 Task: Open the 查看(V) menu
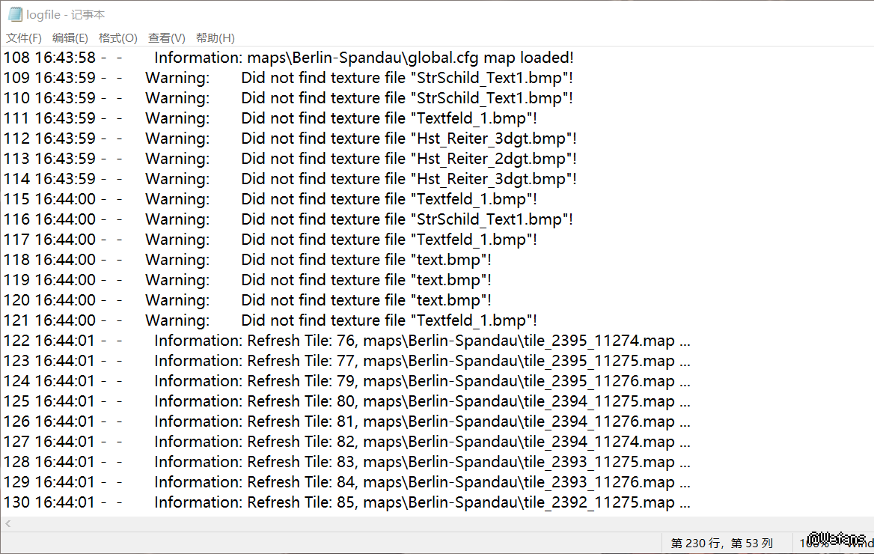[x=166, y=38]
